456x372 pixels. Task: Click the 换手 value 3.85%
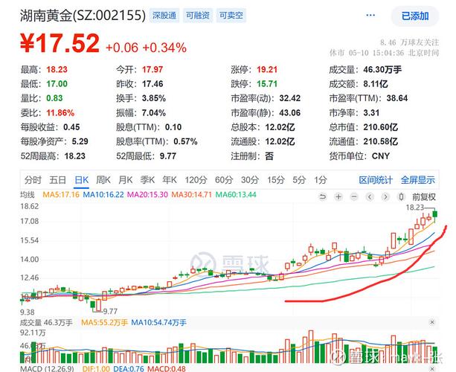(154, 98)
